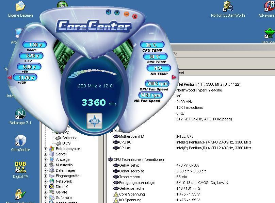Expand the Datenträger tree node
This screenshot has height=203, width=275.
coord(45,170)
